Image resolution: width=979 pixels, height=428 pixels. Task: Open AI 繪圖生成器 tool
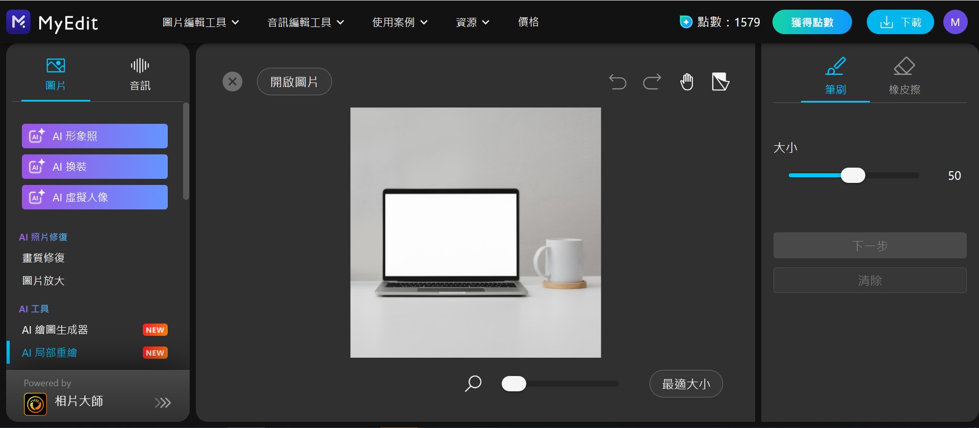click(55, 330)
